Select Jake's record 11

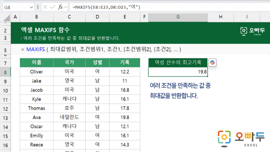pos(125,81)
